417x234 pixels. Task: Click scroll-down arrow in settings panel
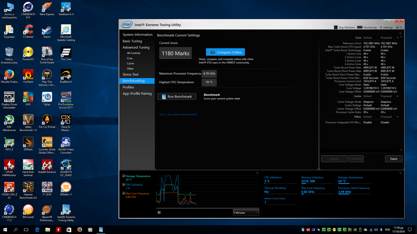tap(401, 150)
